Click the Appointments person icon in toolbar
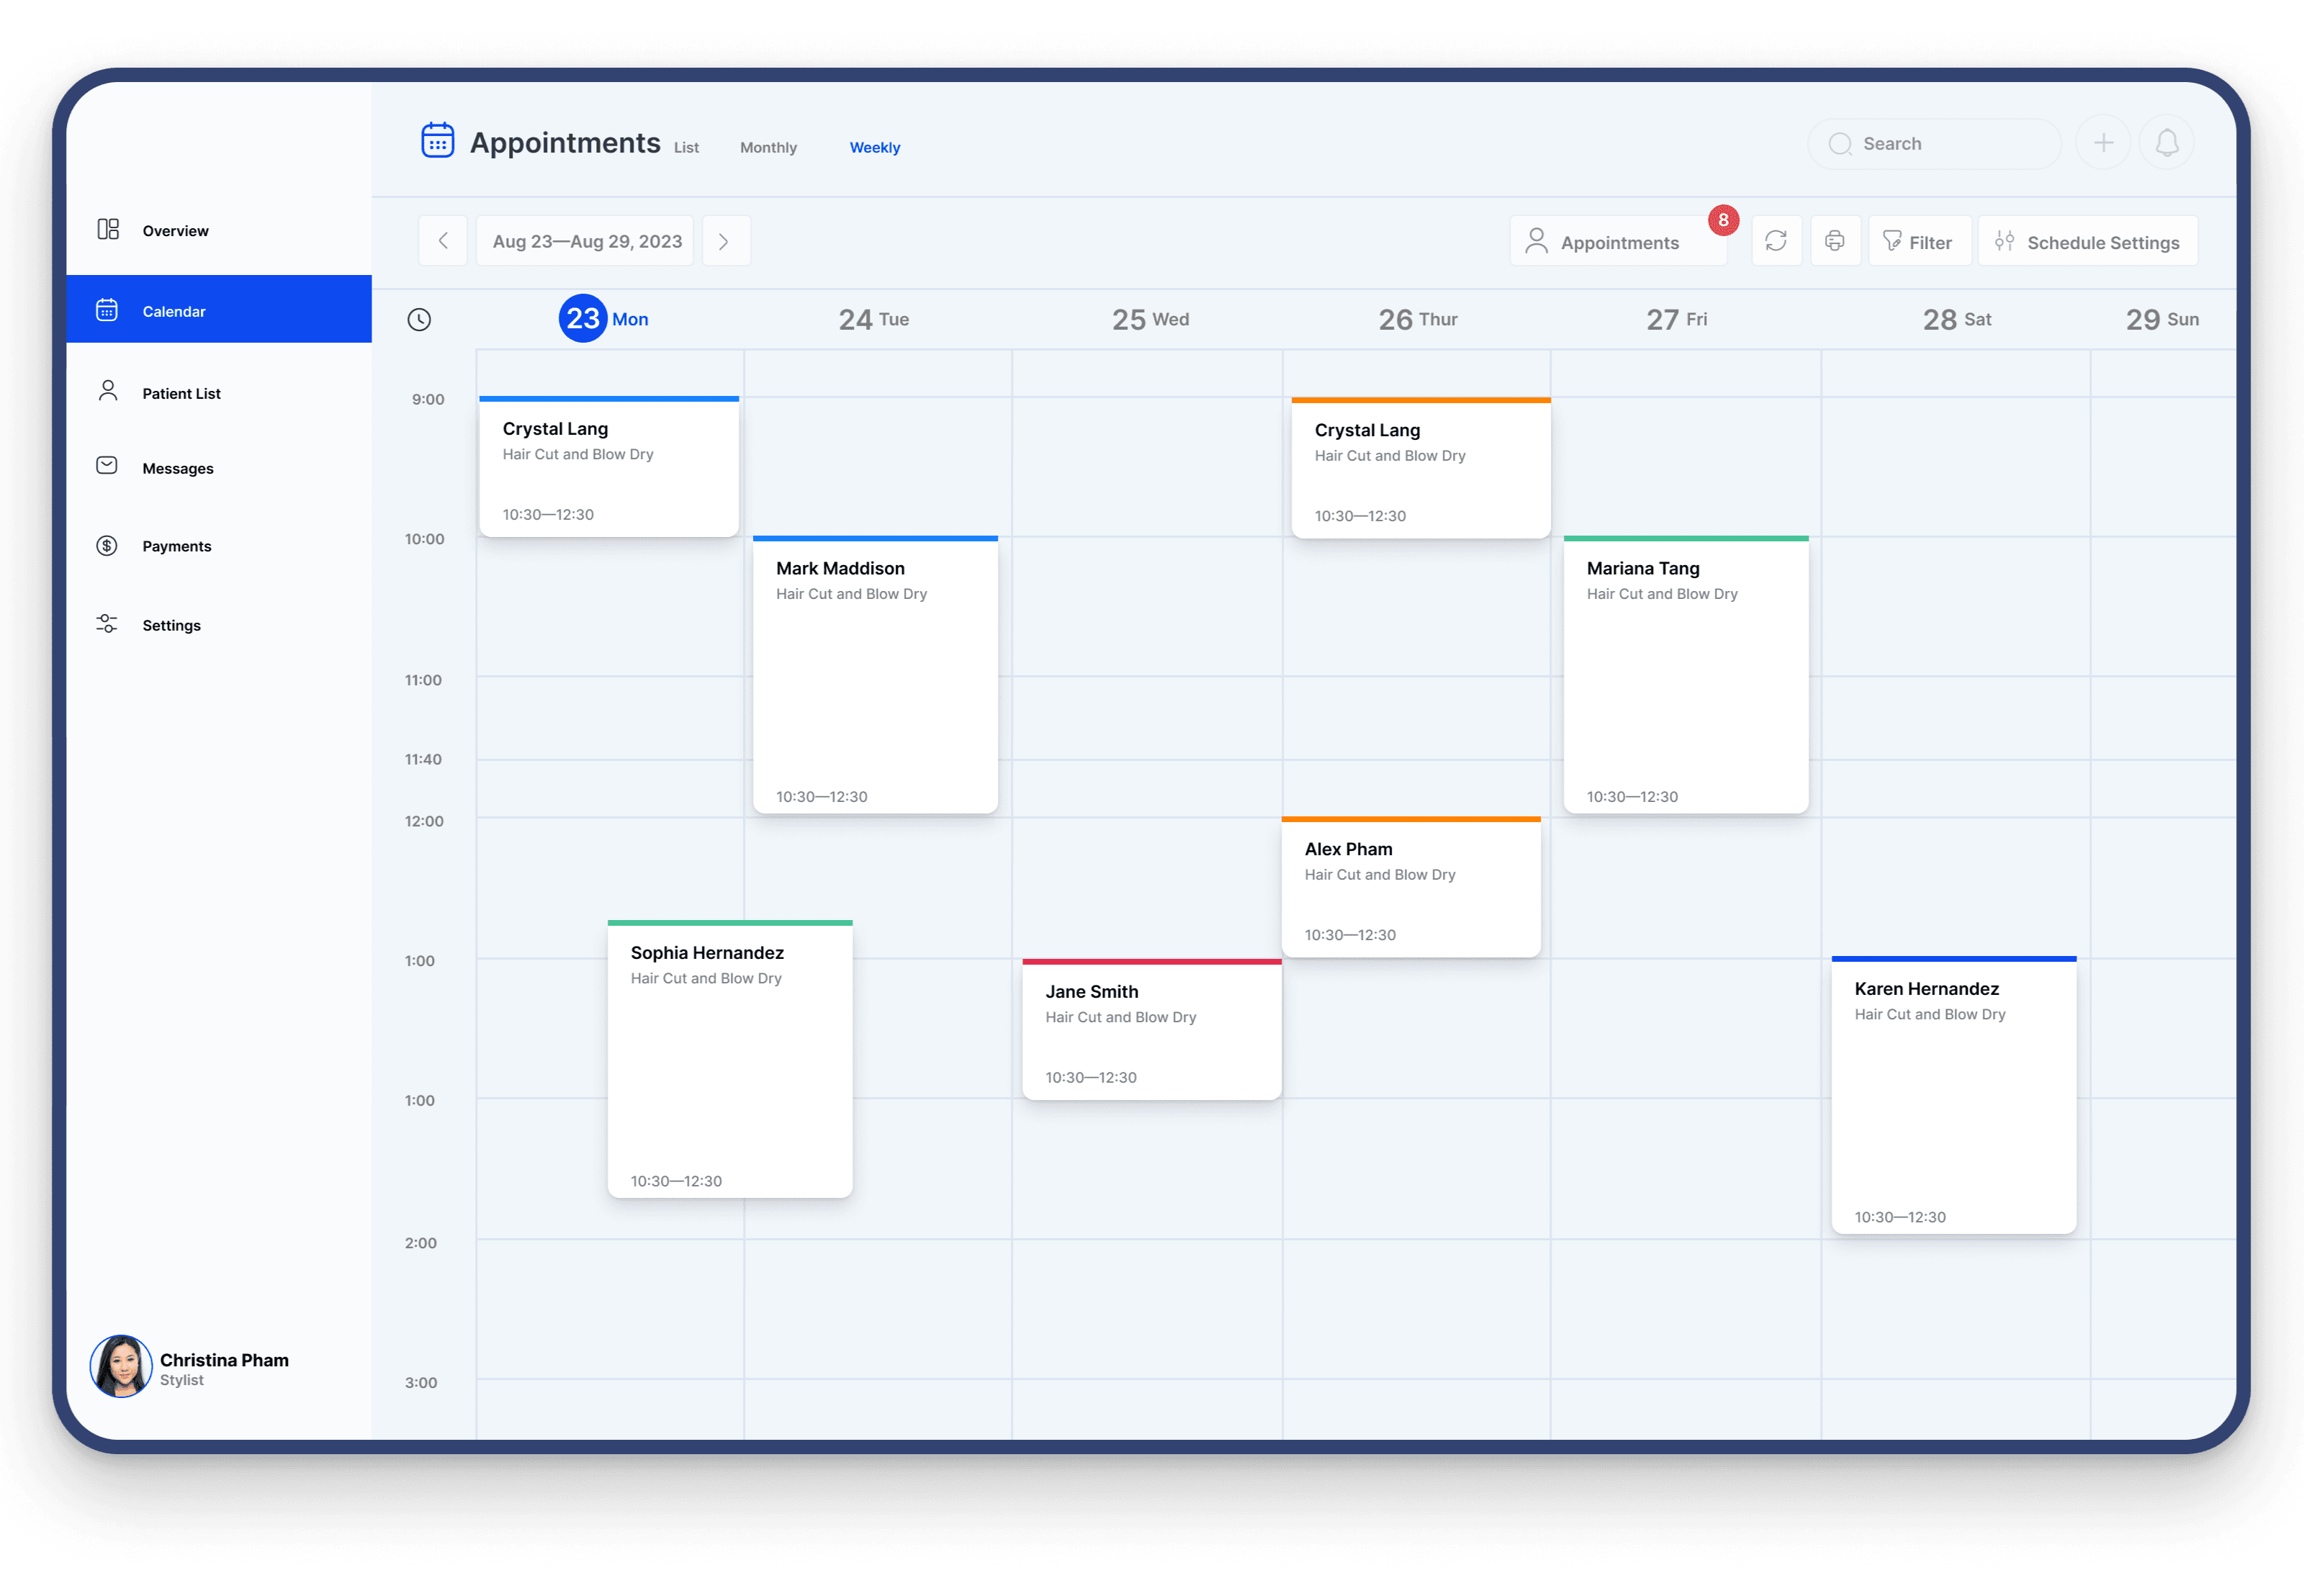The height and width of the screenshot is (1596, 2304). [x=1537, y=241]
